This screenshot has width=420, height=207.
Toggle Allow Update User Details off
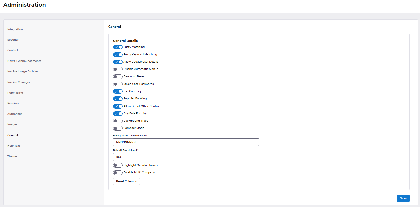coord(118,62)
